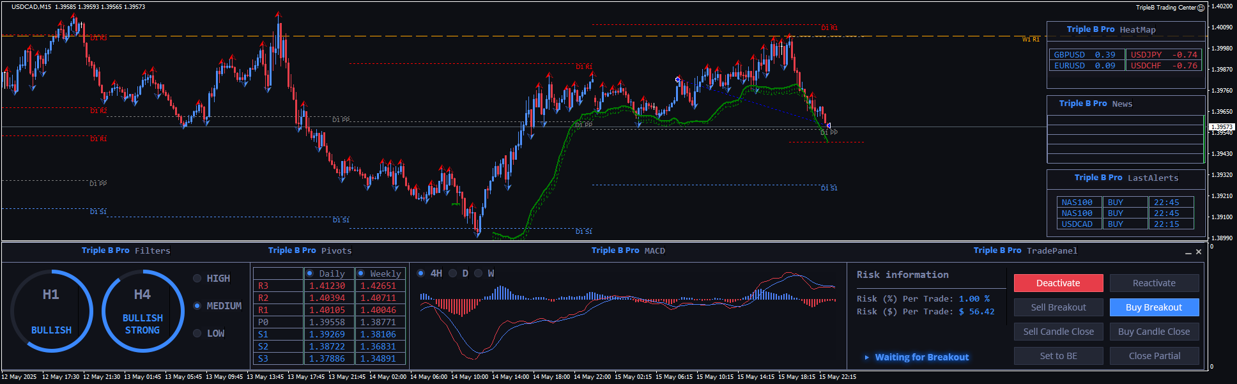Click the USDCAD BUY alert row

coord(1125,224)
